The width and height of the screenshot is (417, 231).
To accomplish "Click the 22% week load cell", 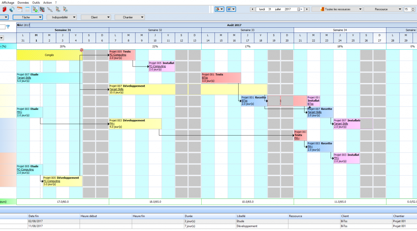I will click(x=155, y=47).
